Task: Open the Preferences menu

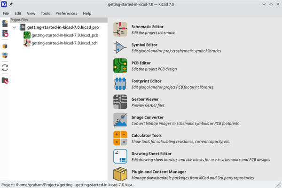Action: (x=66, y=14)
